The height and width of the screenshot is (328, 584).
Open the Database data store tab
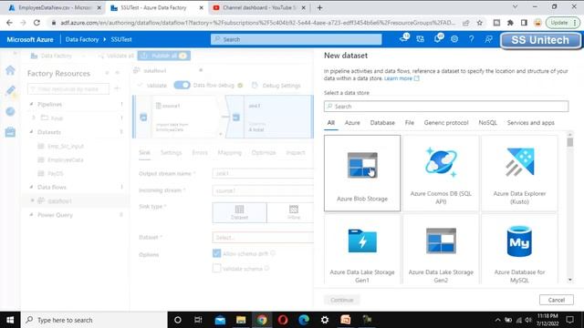click(x=382, y=123)
